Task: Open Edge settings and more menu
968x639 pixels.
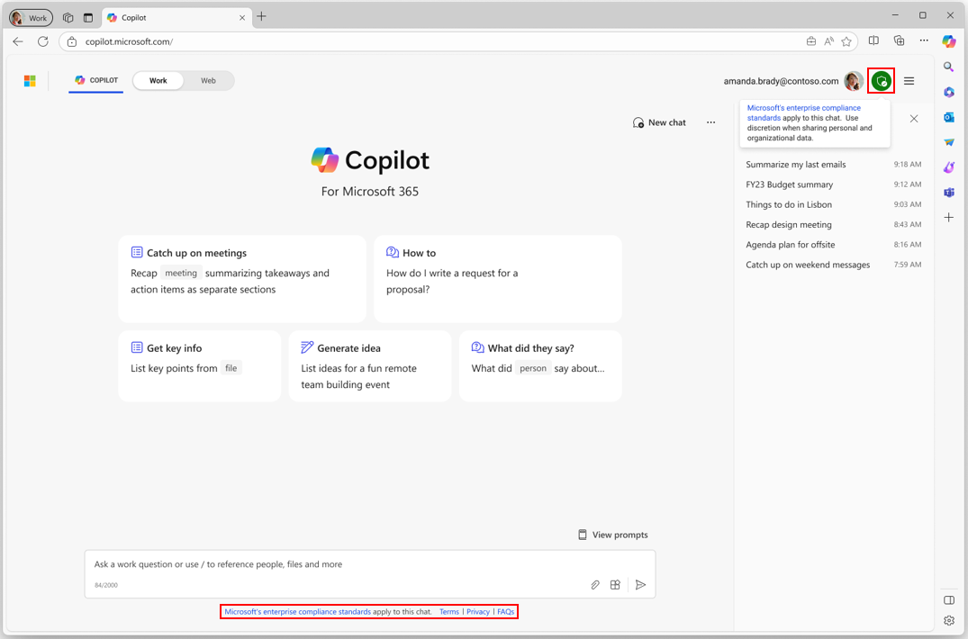Action: 924,40
